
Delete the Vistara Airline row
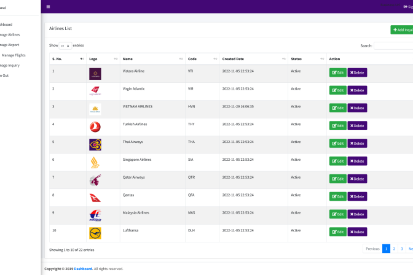click(x=357, y=72)
